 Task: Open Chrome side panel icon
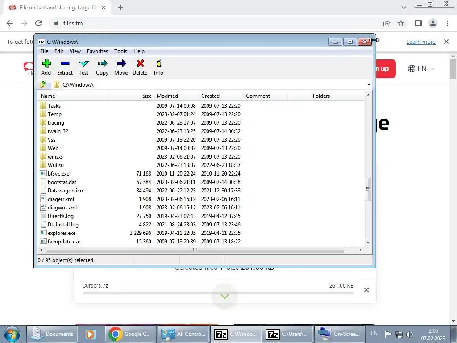[419, 23]
